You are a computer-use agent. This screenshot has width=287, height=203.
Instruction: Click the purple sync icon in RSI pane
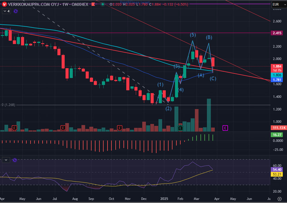pos(15,160)
